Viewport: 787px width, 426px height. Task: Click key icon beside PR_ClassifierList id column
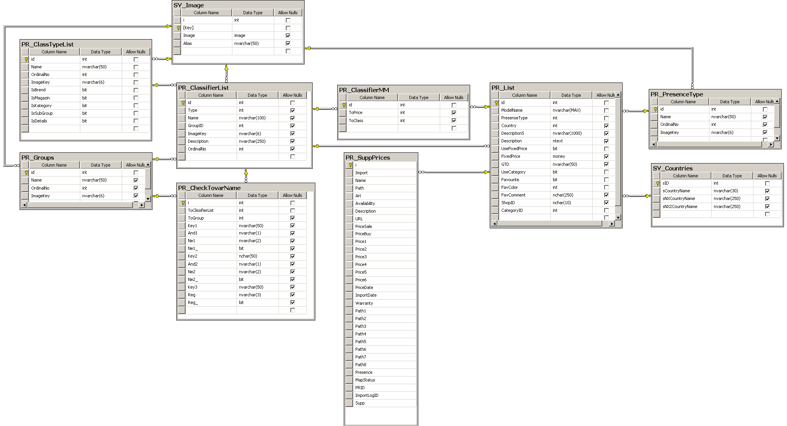point(183,103)
